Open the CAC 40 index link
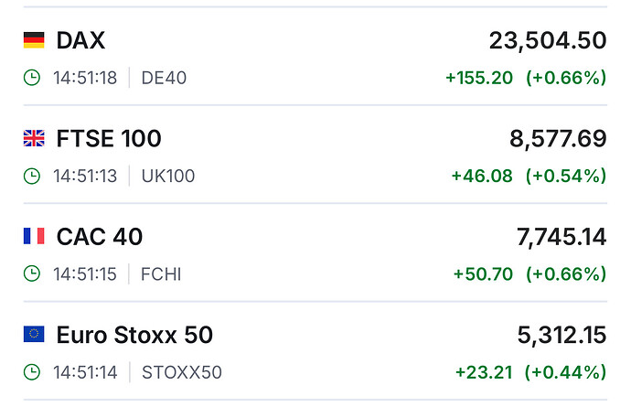Screen dimensions: 631x407 pyautogui.click(x=99, y=237)
